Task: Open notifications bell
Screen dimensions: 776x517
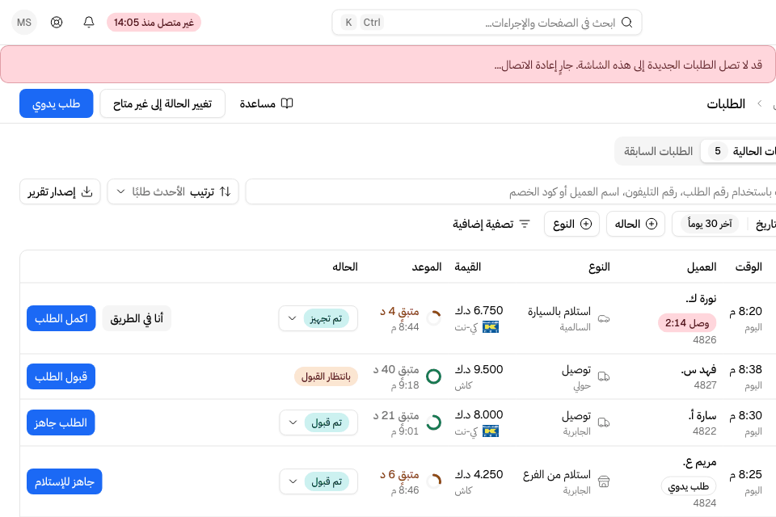Action: tap(89, 23)
